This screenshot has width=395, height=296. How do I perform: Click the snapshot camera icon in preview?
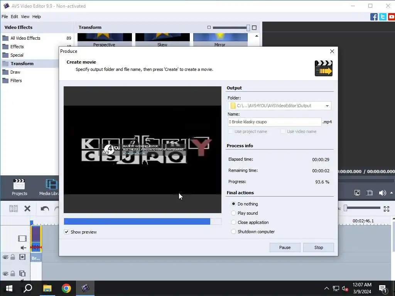[x=370, y=193]
